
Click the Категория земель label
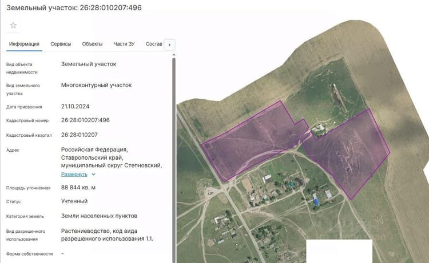point(25,216)
